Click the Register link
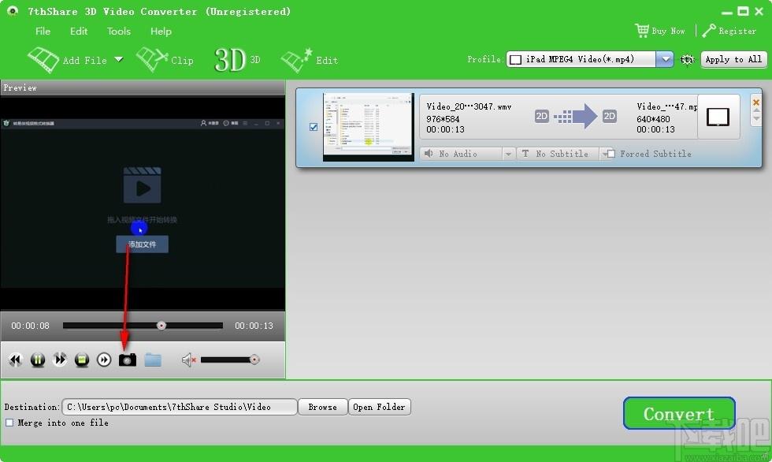The image size is (772, 462). [x=737, y=31]
